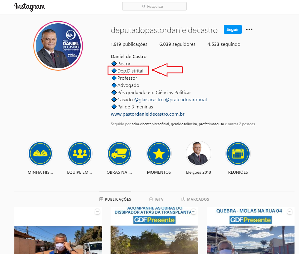Open the MOMENTOS star highlight

pos(159,154)
